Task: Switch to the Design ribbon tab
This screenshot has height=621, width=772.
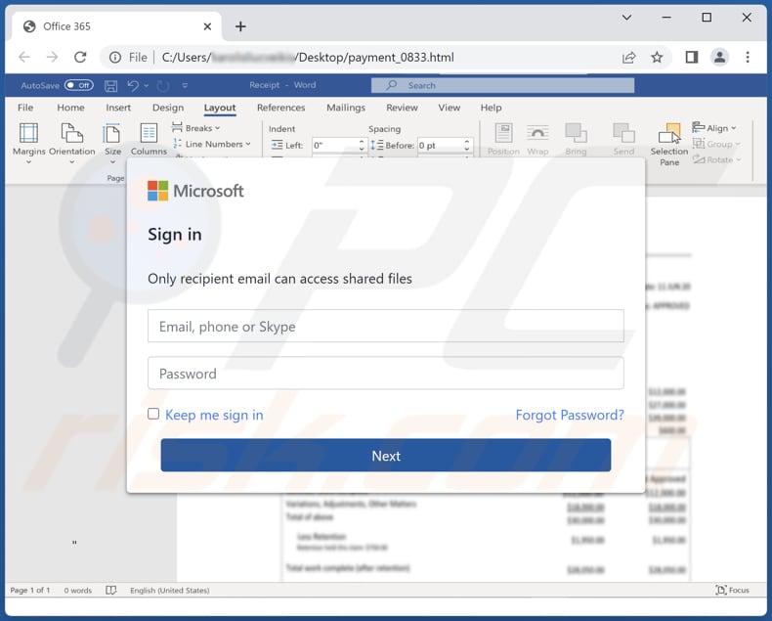Action: pyautogui.click(x=168, y=108)
